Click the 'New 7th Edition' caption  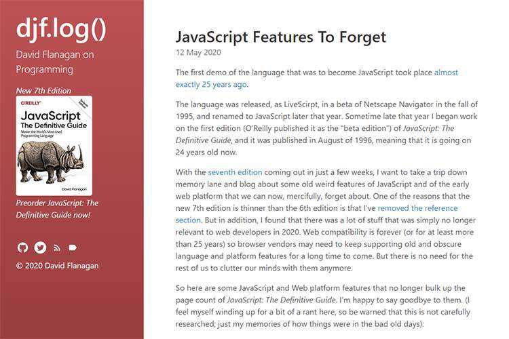coord(43,91)
